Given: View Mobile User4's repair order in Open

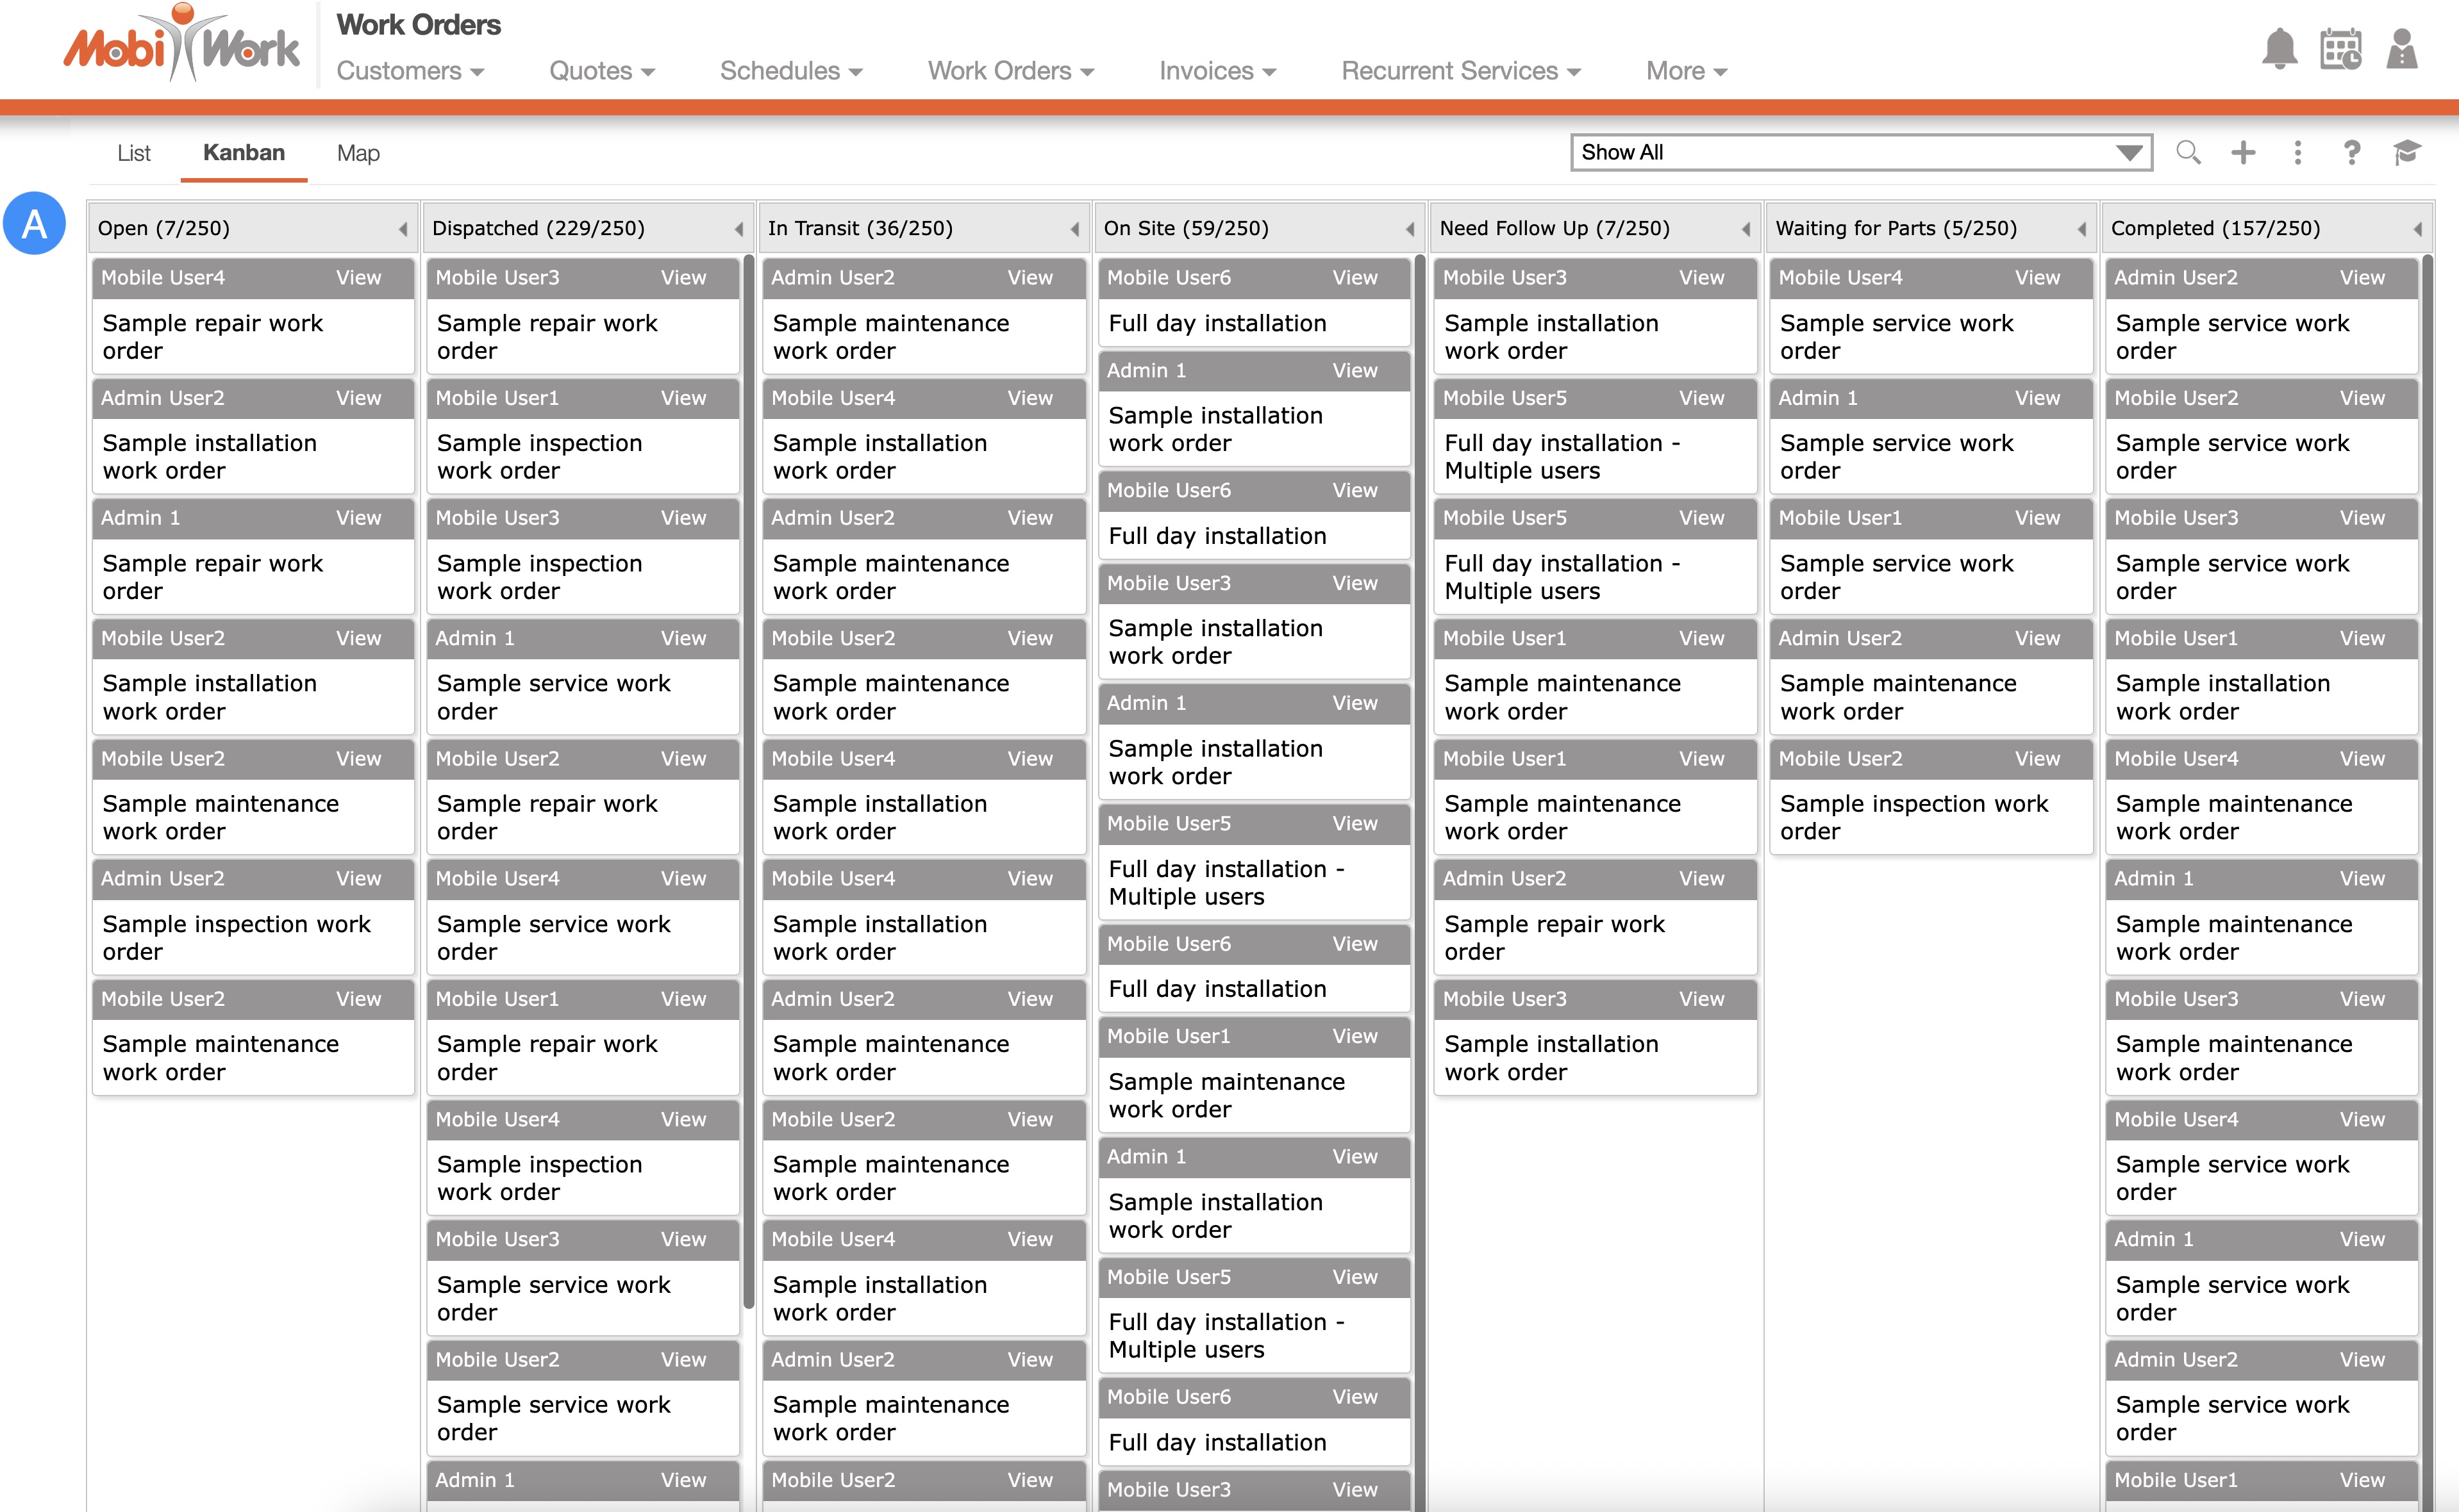Looking at the screenshot, I should 358,278.
